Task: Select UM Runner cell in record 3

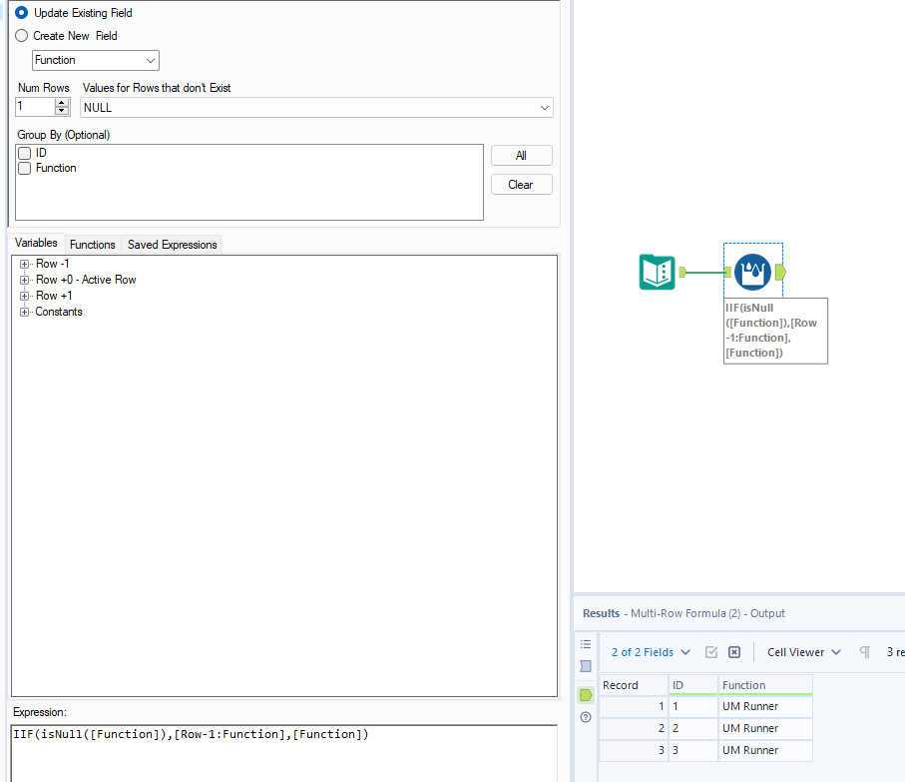Action: (x=765, y=750)
